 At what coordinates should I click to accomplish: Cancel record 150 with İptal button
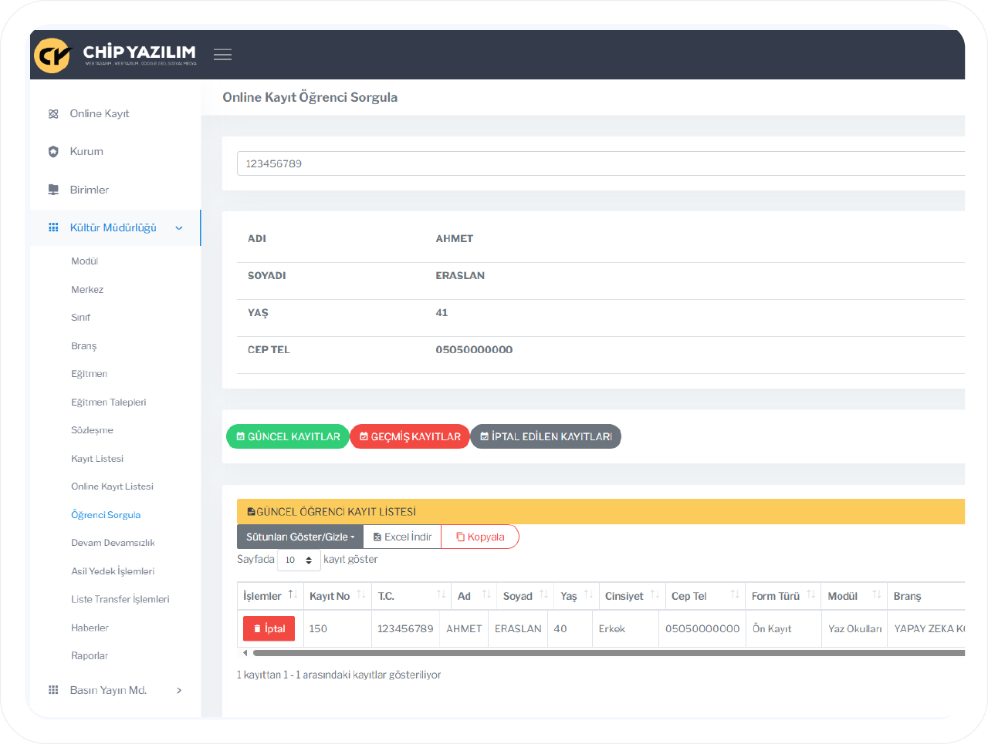coord(269,629)
